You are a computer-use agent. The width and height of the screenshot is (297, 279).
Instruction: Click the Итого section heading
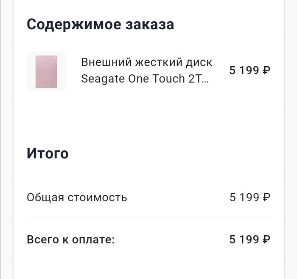pos(48,153)
